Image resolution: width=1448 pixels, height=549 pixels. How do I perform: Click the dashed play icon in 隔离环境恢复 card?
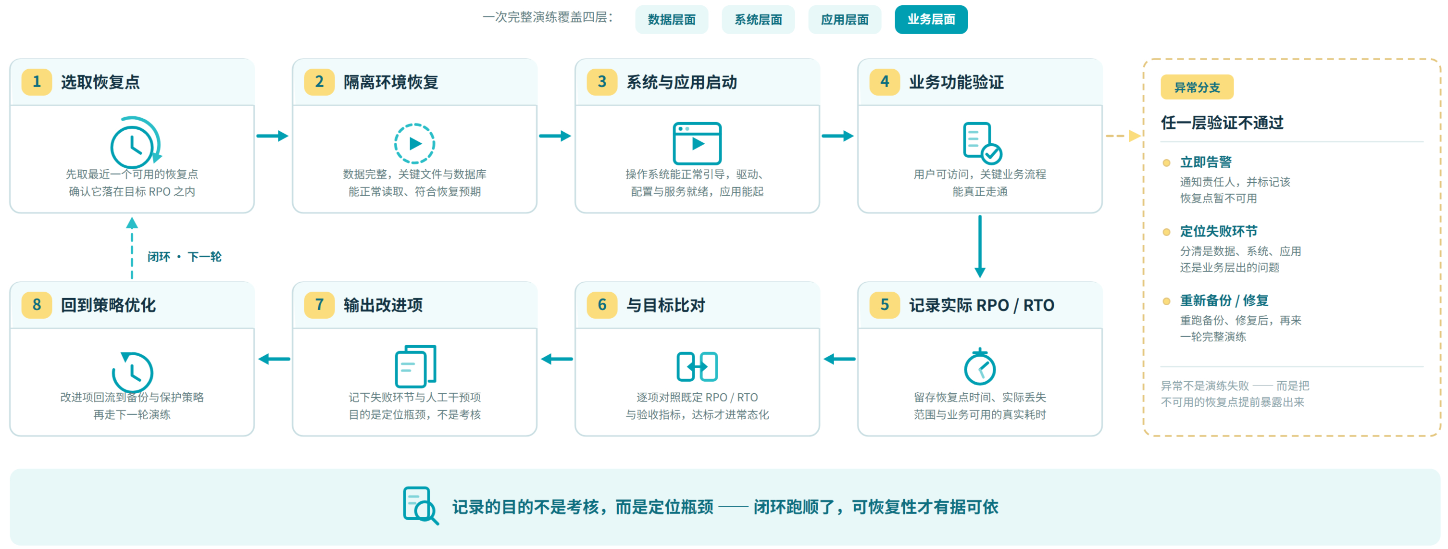pyautogui.click(x=414, y=143)
